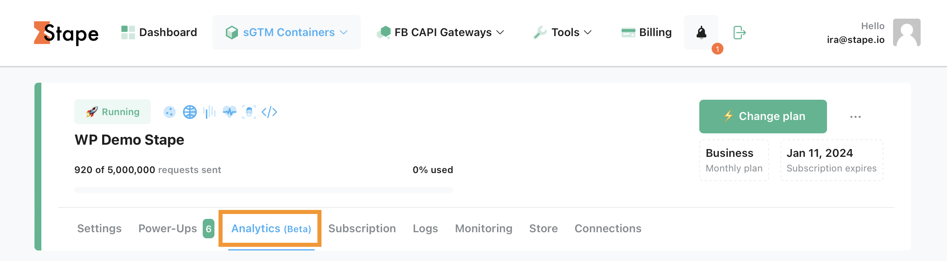Open the three-dots more options menu

(855, 117)
